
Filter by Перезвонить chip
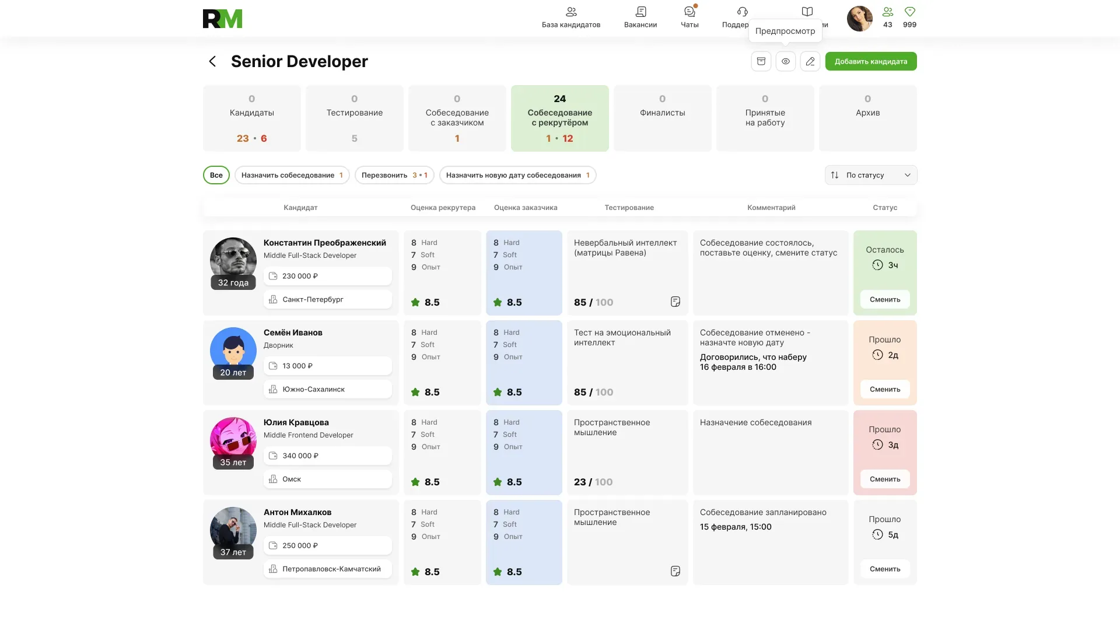(x=394, y=175)
